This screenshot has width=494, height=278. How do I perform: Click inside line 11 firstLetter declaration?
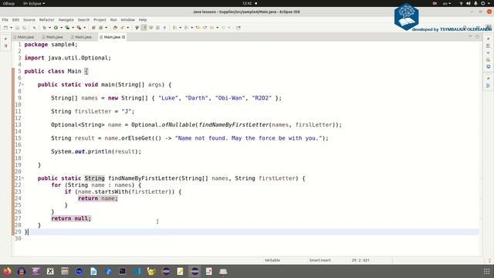93,111
